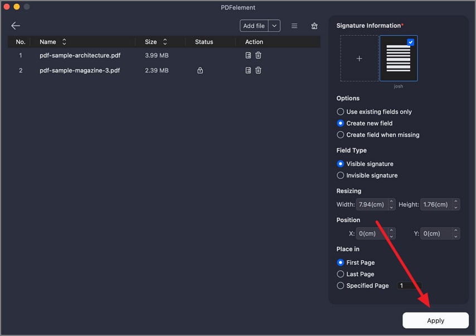476x336 pixels.
Task: Click the Add file button
Action: tap(254, 26)
